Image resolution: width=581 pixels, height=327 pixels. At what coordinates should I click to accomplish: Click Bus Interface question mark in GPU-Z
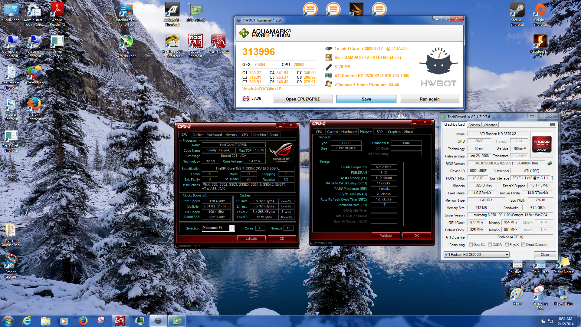552,178
